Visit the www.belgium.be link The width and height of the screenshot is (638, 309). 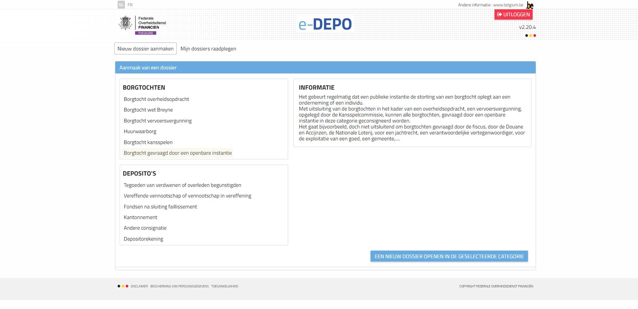pyautogui.click(x=508, y=5)
